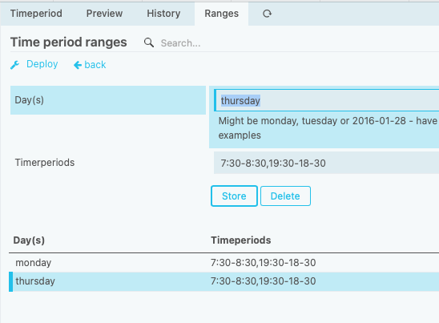Click the Day(s) column header

tap(29, 240)
